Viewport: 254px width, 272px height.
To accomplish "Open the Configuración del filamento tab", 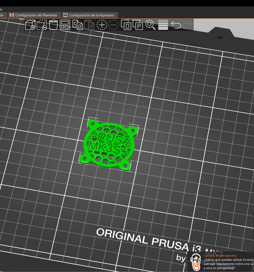I will coord(35,15).
